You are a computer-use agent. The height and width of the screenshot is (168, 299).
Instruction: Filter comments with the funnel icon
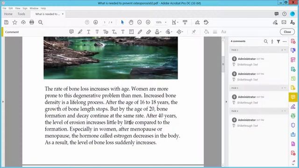[x=278, y=42]
